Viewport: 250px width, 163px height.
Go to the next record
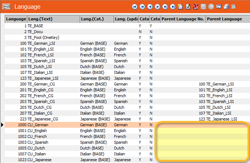(158, 7)
